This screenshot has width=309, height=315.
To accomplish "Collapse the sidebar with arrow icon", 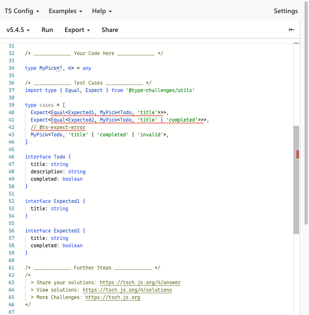I will [291, 30].
